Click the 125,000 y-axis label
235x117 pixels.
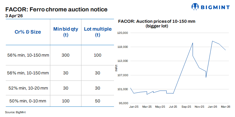pyautogui.click(x=122, y=33)
